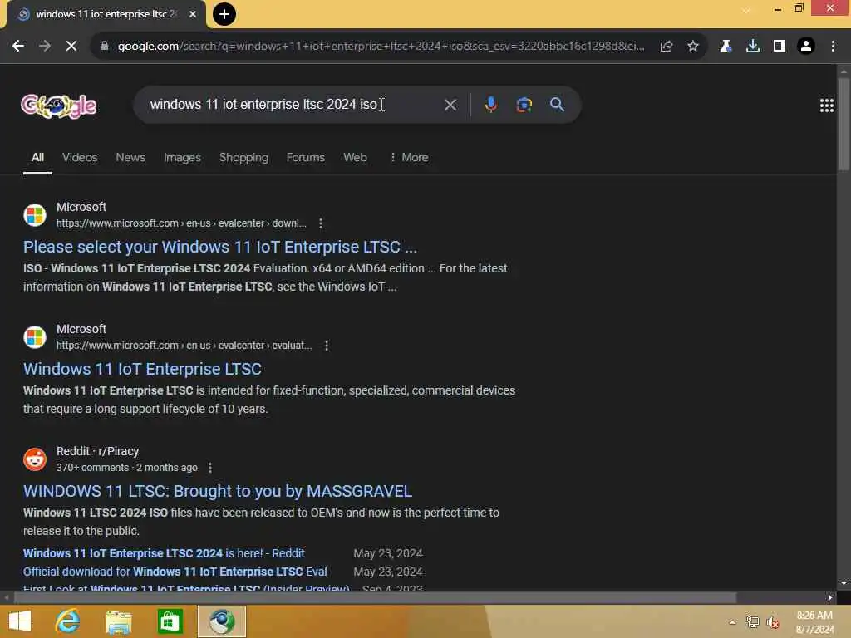Open File Explorer from taskbar
This screenshot has width=851, height=638.
[118, 621]
